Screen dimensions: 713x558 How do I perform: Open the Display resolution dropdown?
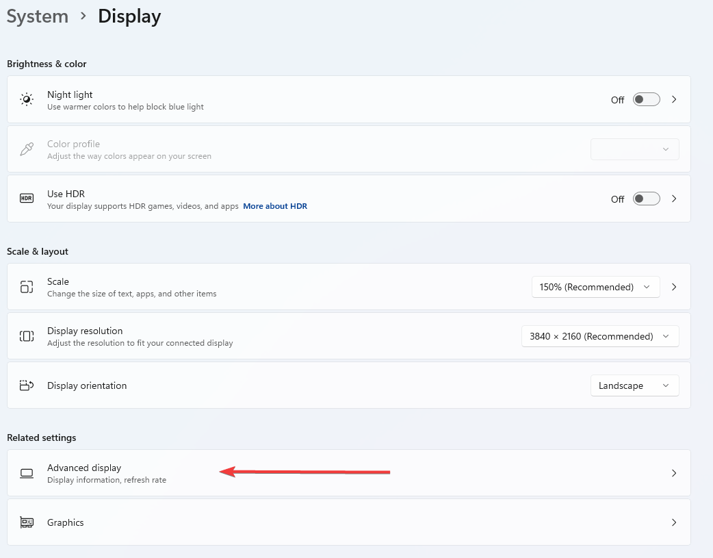[600, 335]
